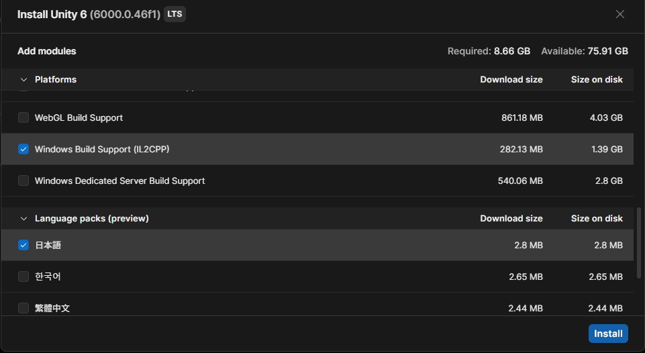Image resolution: width=645 pixels, height=353 pixels.
Task: Click the Windows Build Support (IL2CPP) label
Action: [102, 149]
